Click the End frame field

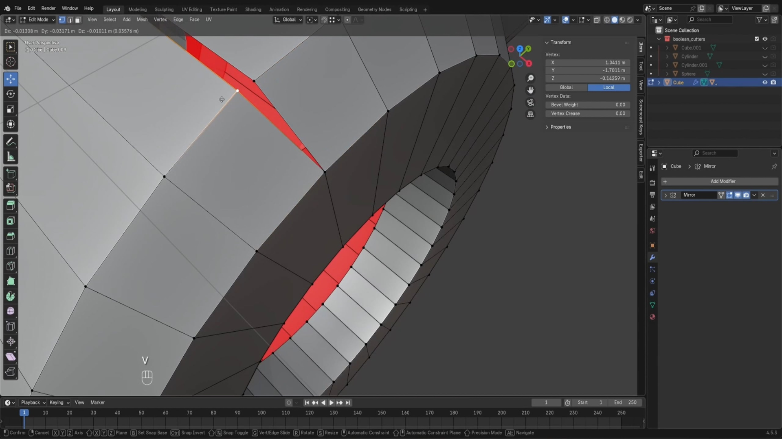(x=625, y=402)
